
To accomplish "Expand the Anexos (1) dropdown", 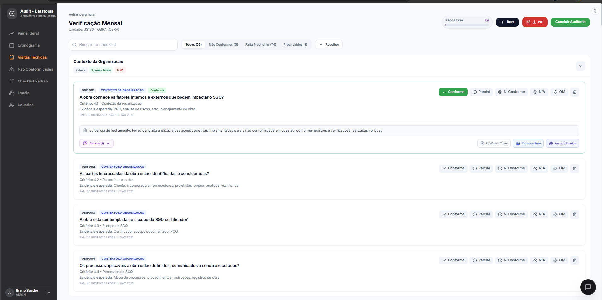I will (96, 144).
